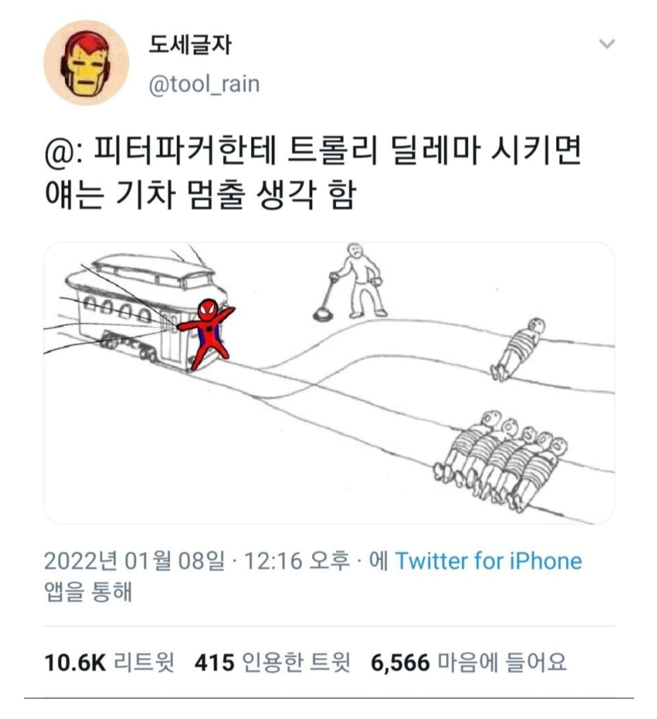Open the Twitter for iPhone link
The image size is (657, 719).
[488, 561]
